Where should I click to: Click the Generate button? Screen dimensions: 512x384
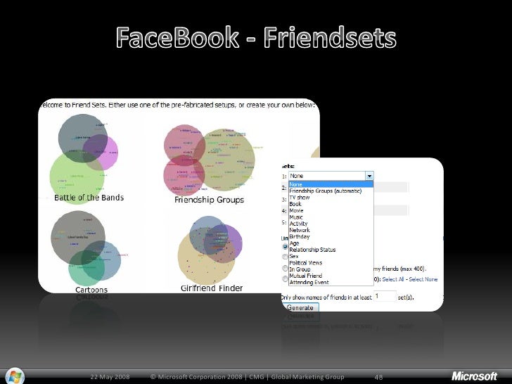pyautogui.click(x=300, y=307)
